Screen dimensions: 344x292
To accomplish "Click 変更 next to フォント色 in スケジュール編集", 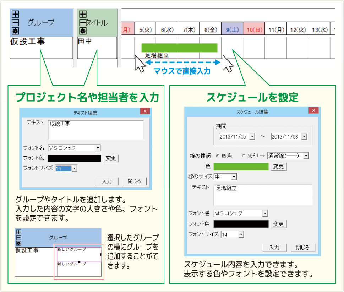I will pos(279,224).
